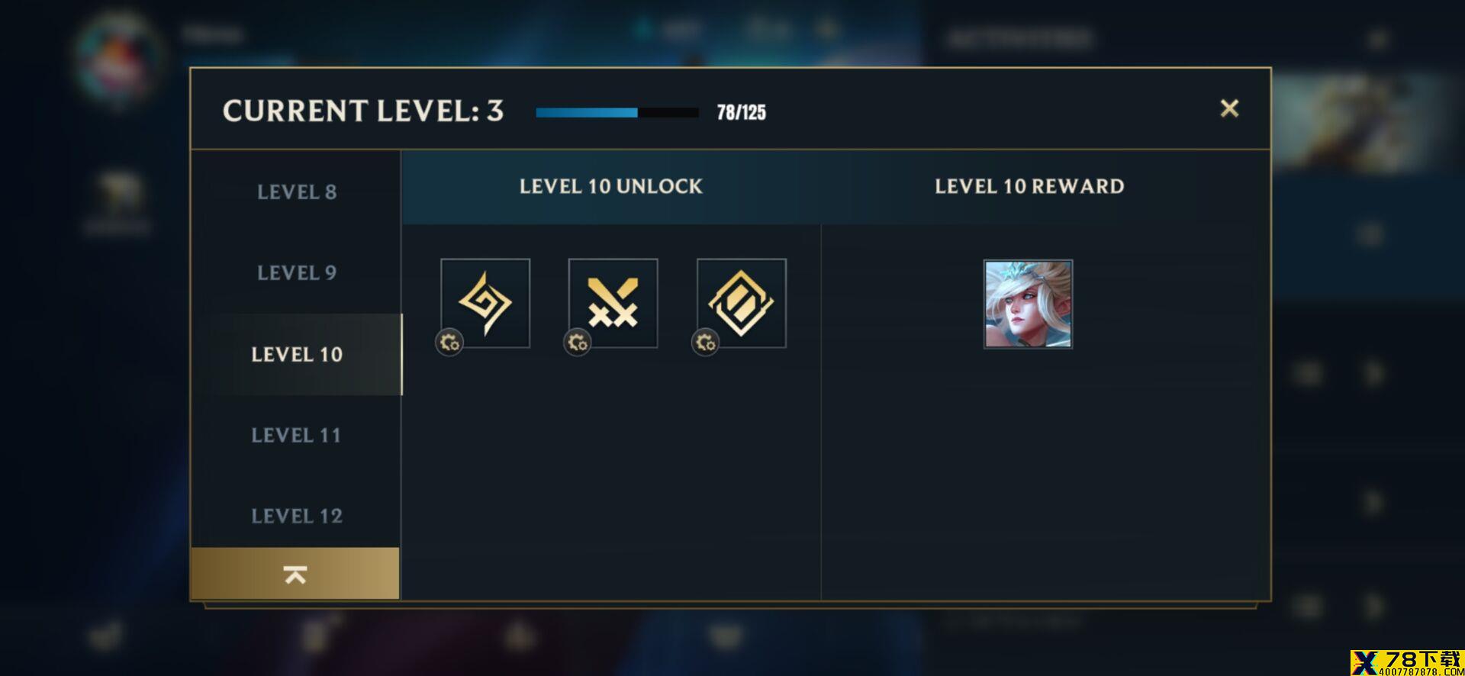Click the 78/125 experience counter

(741, 113)
